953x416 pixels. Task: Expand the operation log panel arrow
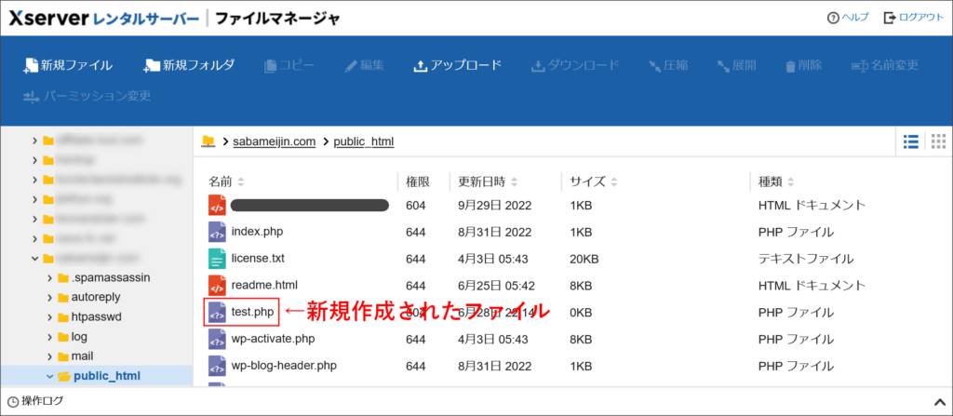point(938,401)
